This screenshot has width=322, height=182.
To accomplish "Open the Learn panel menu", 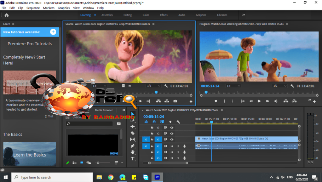I will point(13,24).
